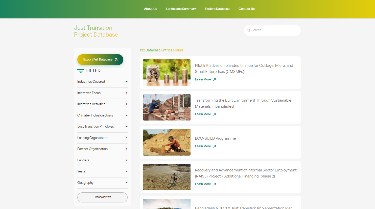Select the blended finance CMSMEs entry title
375x209 pixels.
tap(244, 69)
